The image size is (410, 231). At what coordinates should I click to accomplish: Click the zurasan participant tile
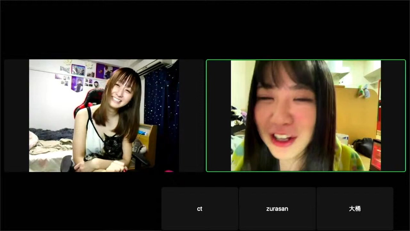click(277, 209)
